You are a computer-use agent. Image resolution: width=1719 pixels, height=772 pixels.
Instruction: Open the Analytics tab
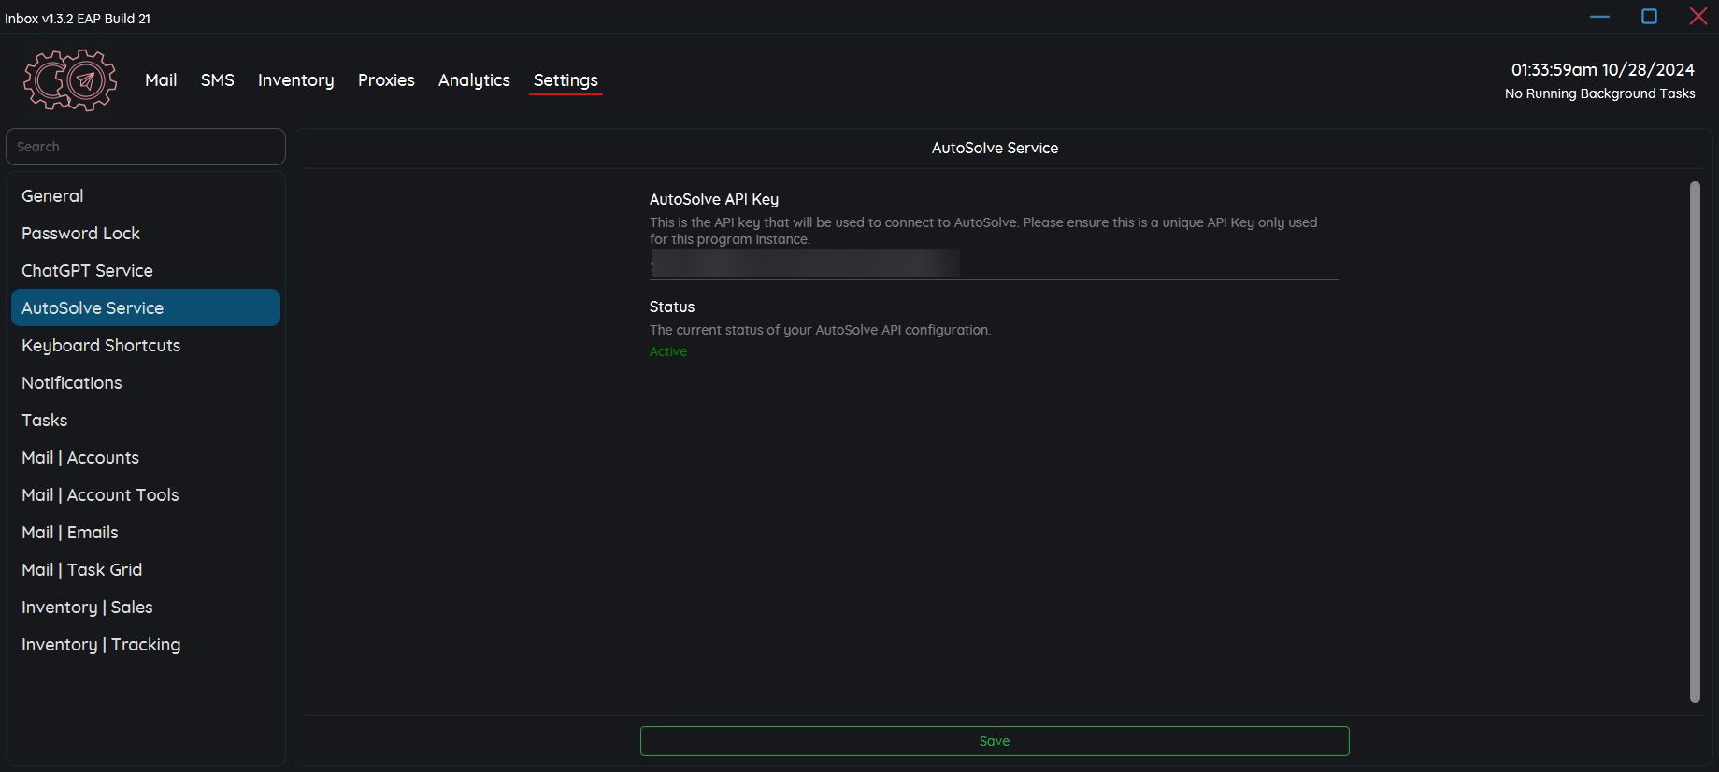[474, 80]
